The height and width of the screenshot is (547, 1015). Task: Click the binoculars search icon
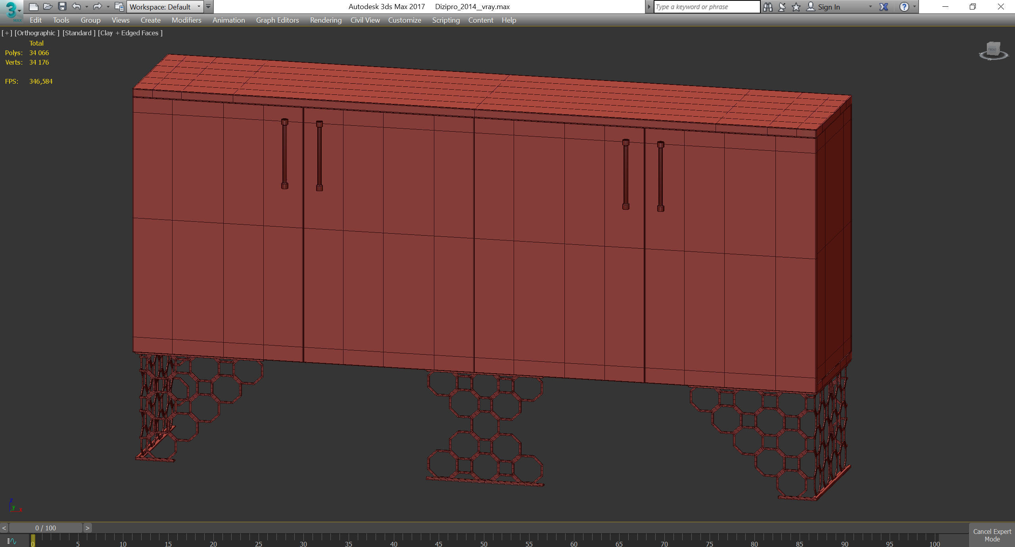coord(767,7)
